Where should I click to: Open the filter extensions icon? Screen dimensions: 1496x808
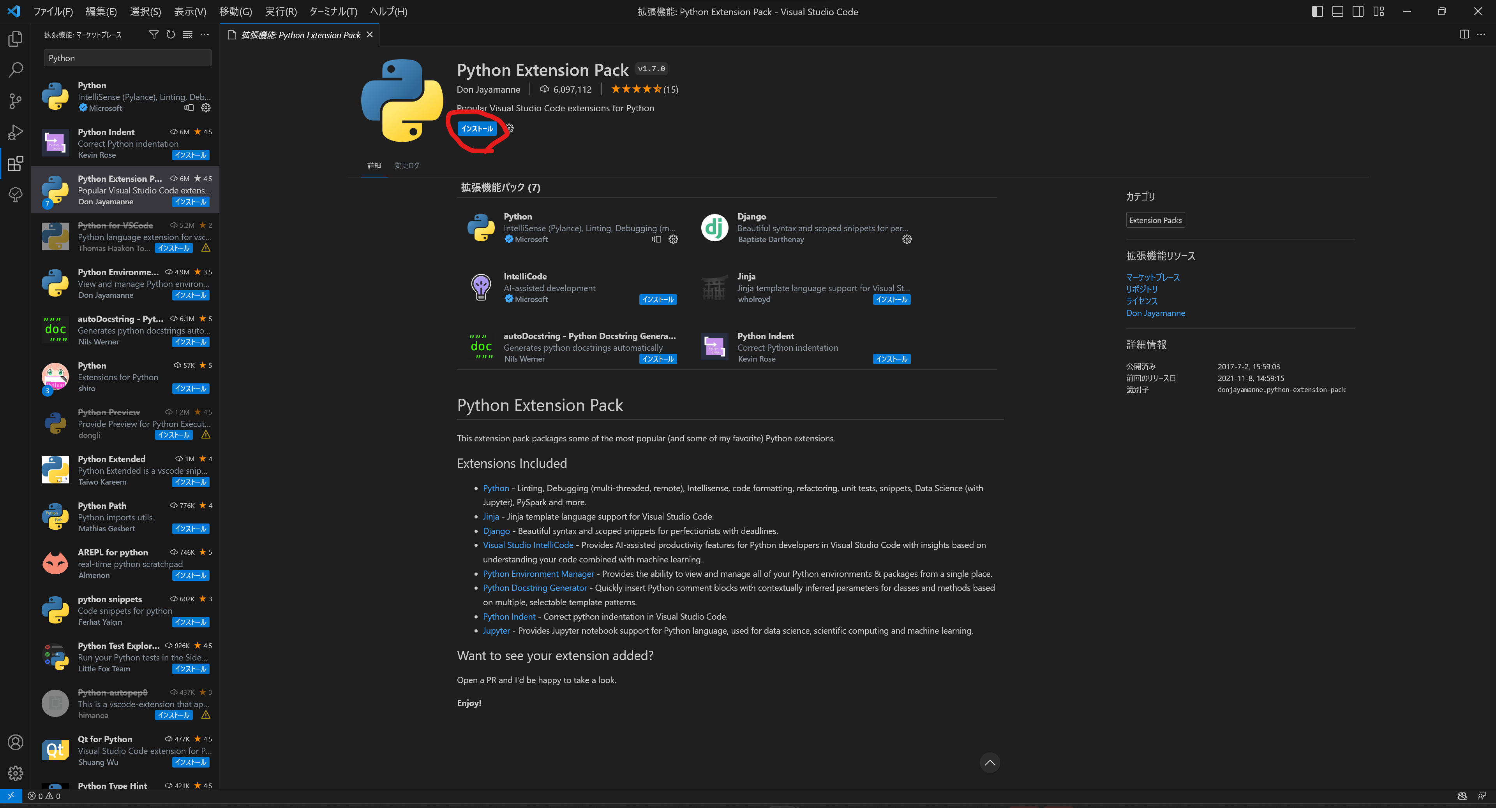153,34
